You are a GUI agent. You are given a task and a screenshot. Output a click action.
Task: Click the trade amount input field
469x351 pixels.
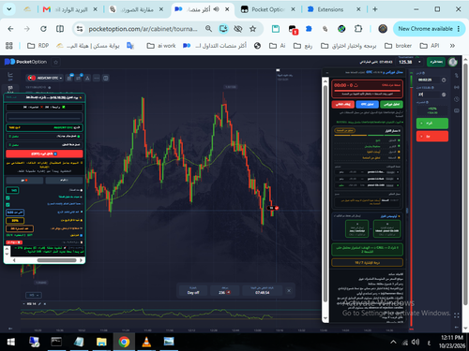[429, 95]
